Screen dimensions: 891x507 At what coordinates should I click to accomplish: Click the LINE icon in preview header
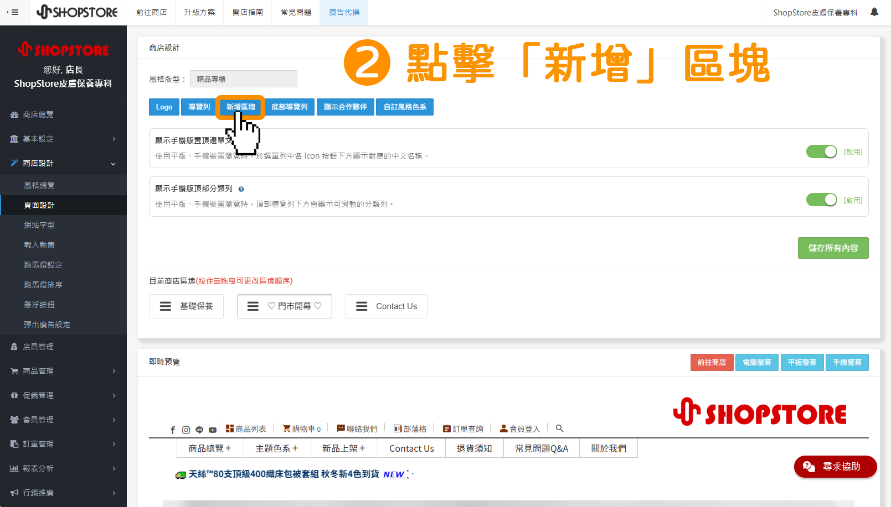[x=199, y=430]
